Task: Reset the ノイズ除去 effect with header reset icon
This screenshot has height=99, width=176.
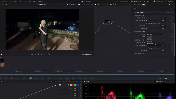Action: [x=172, y=12]
